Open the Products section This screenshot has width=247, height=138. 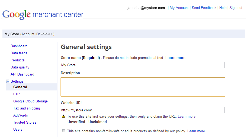point(17,60)
